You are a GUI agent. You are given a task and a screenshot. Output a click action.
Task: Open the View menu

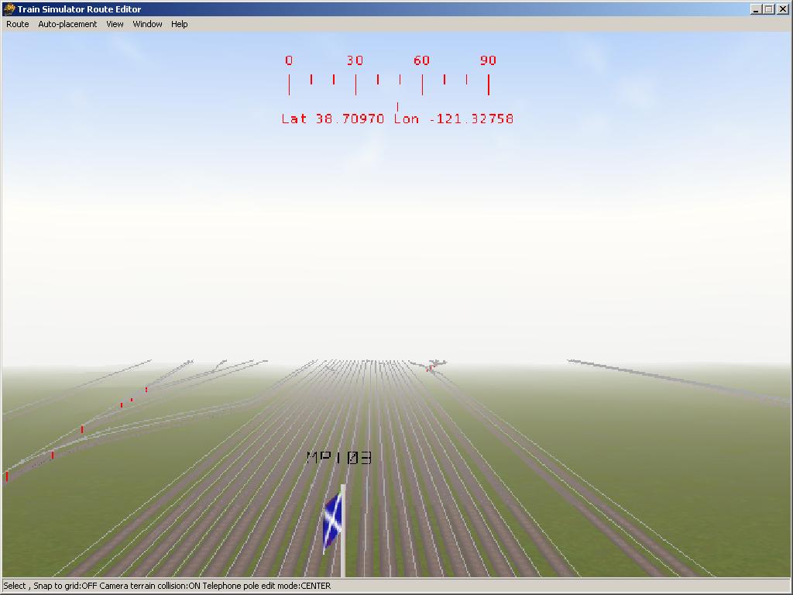pyautogui.click(x=115, y=24)
